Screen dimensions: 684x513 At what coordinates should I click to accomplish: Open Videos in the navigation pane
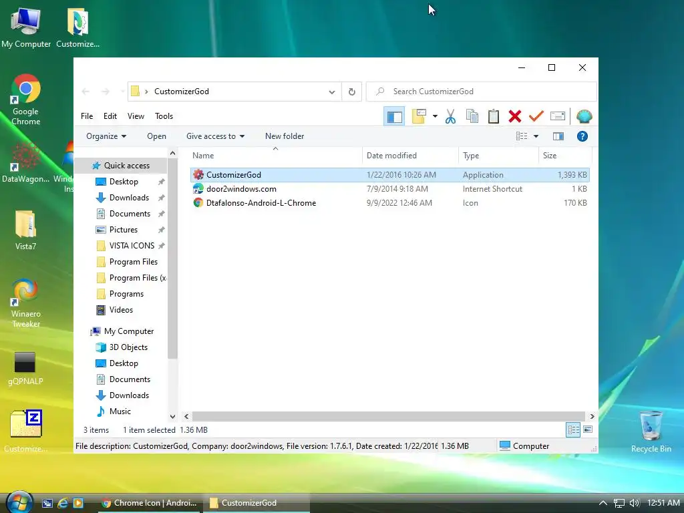[x=121, y=310]
